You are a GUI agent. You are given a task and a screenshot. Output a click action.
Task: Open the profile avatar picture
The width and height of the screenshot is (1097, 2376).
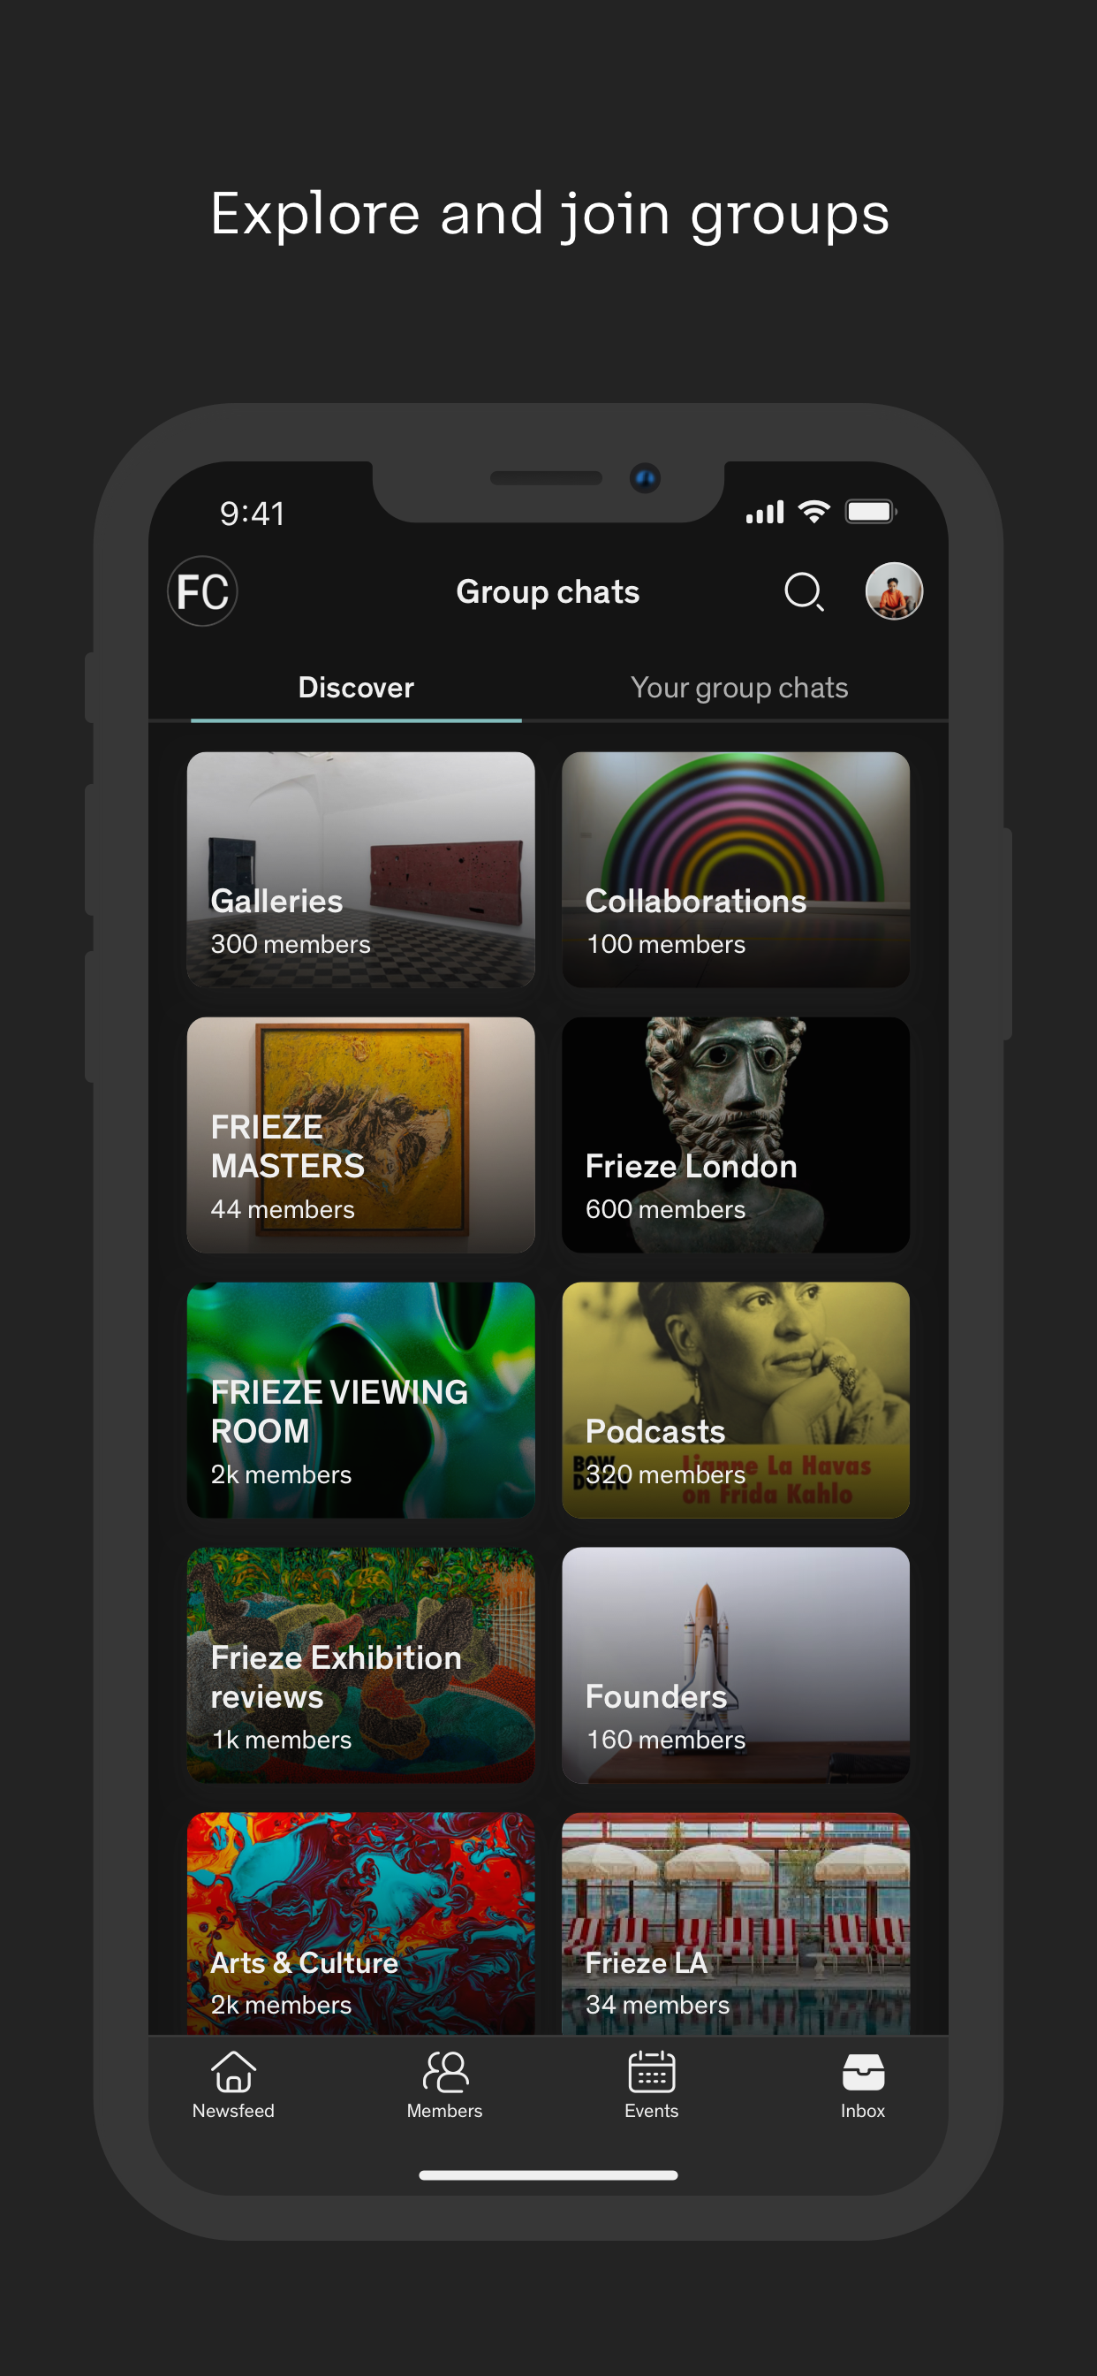(x=893, y=591)
